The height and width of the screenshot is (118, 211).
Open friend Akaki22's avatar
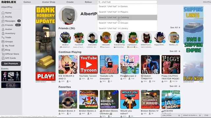coord(65,37)
